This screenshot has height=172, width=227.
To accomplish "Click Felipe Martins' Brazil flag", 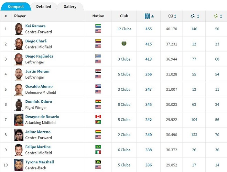I will (98, 147).
